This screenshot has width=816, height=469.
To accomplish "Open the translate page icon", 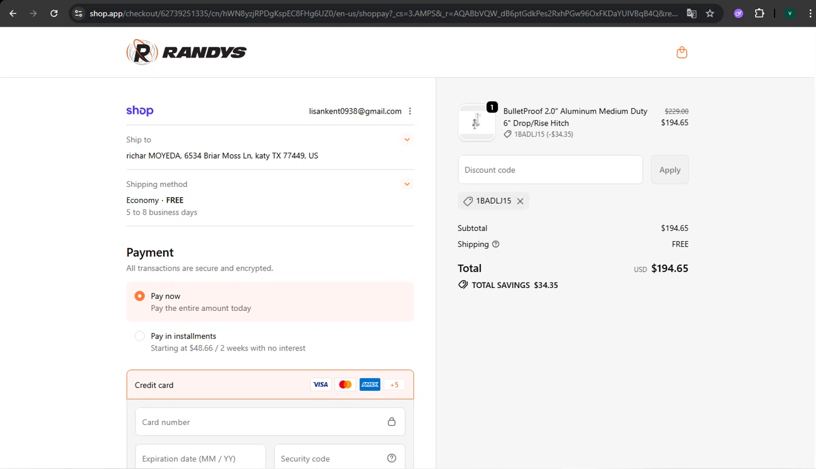I will (691, 14).
